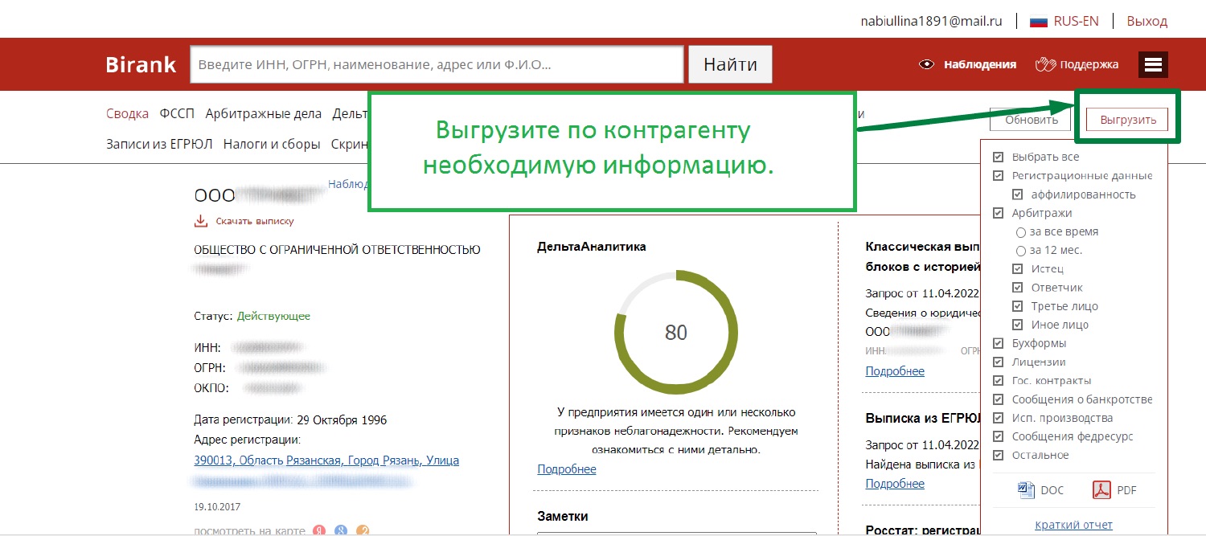Open the Рязань registration address link
Viewport: 1206px width, 536px height.
326,460
